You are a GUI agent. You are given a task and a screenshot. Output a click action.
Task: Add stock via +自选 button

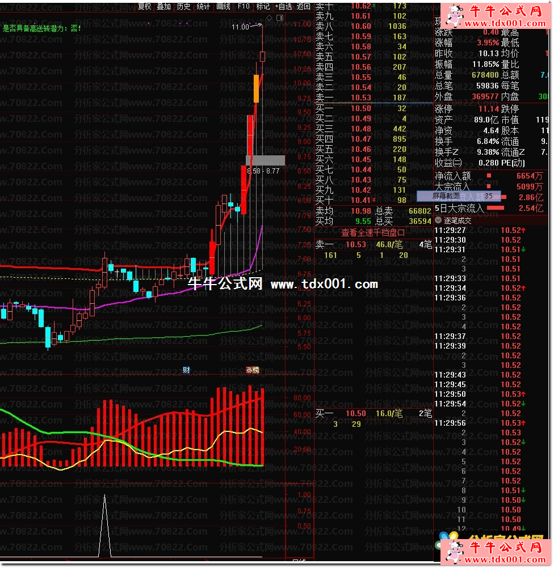click(283, 6)
